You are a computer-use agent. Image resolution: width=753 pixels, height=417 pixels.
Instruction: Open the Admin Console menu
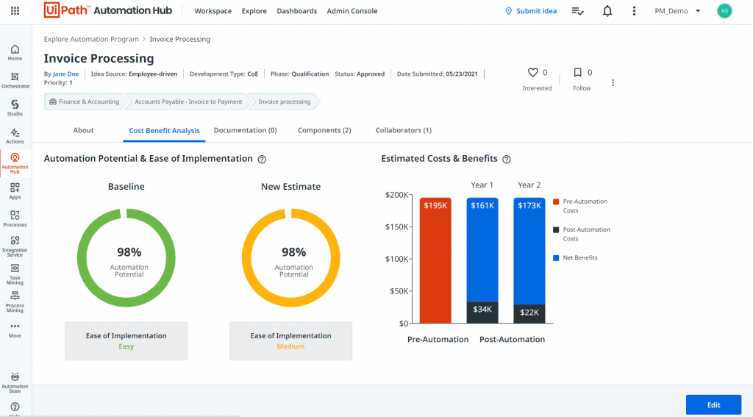[352, 11]
